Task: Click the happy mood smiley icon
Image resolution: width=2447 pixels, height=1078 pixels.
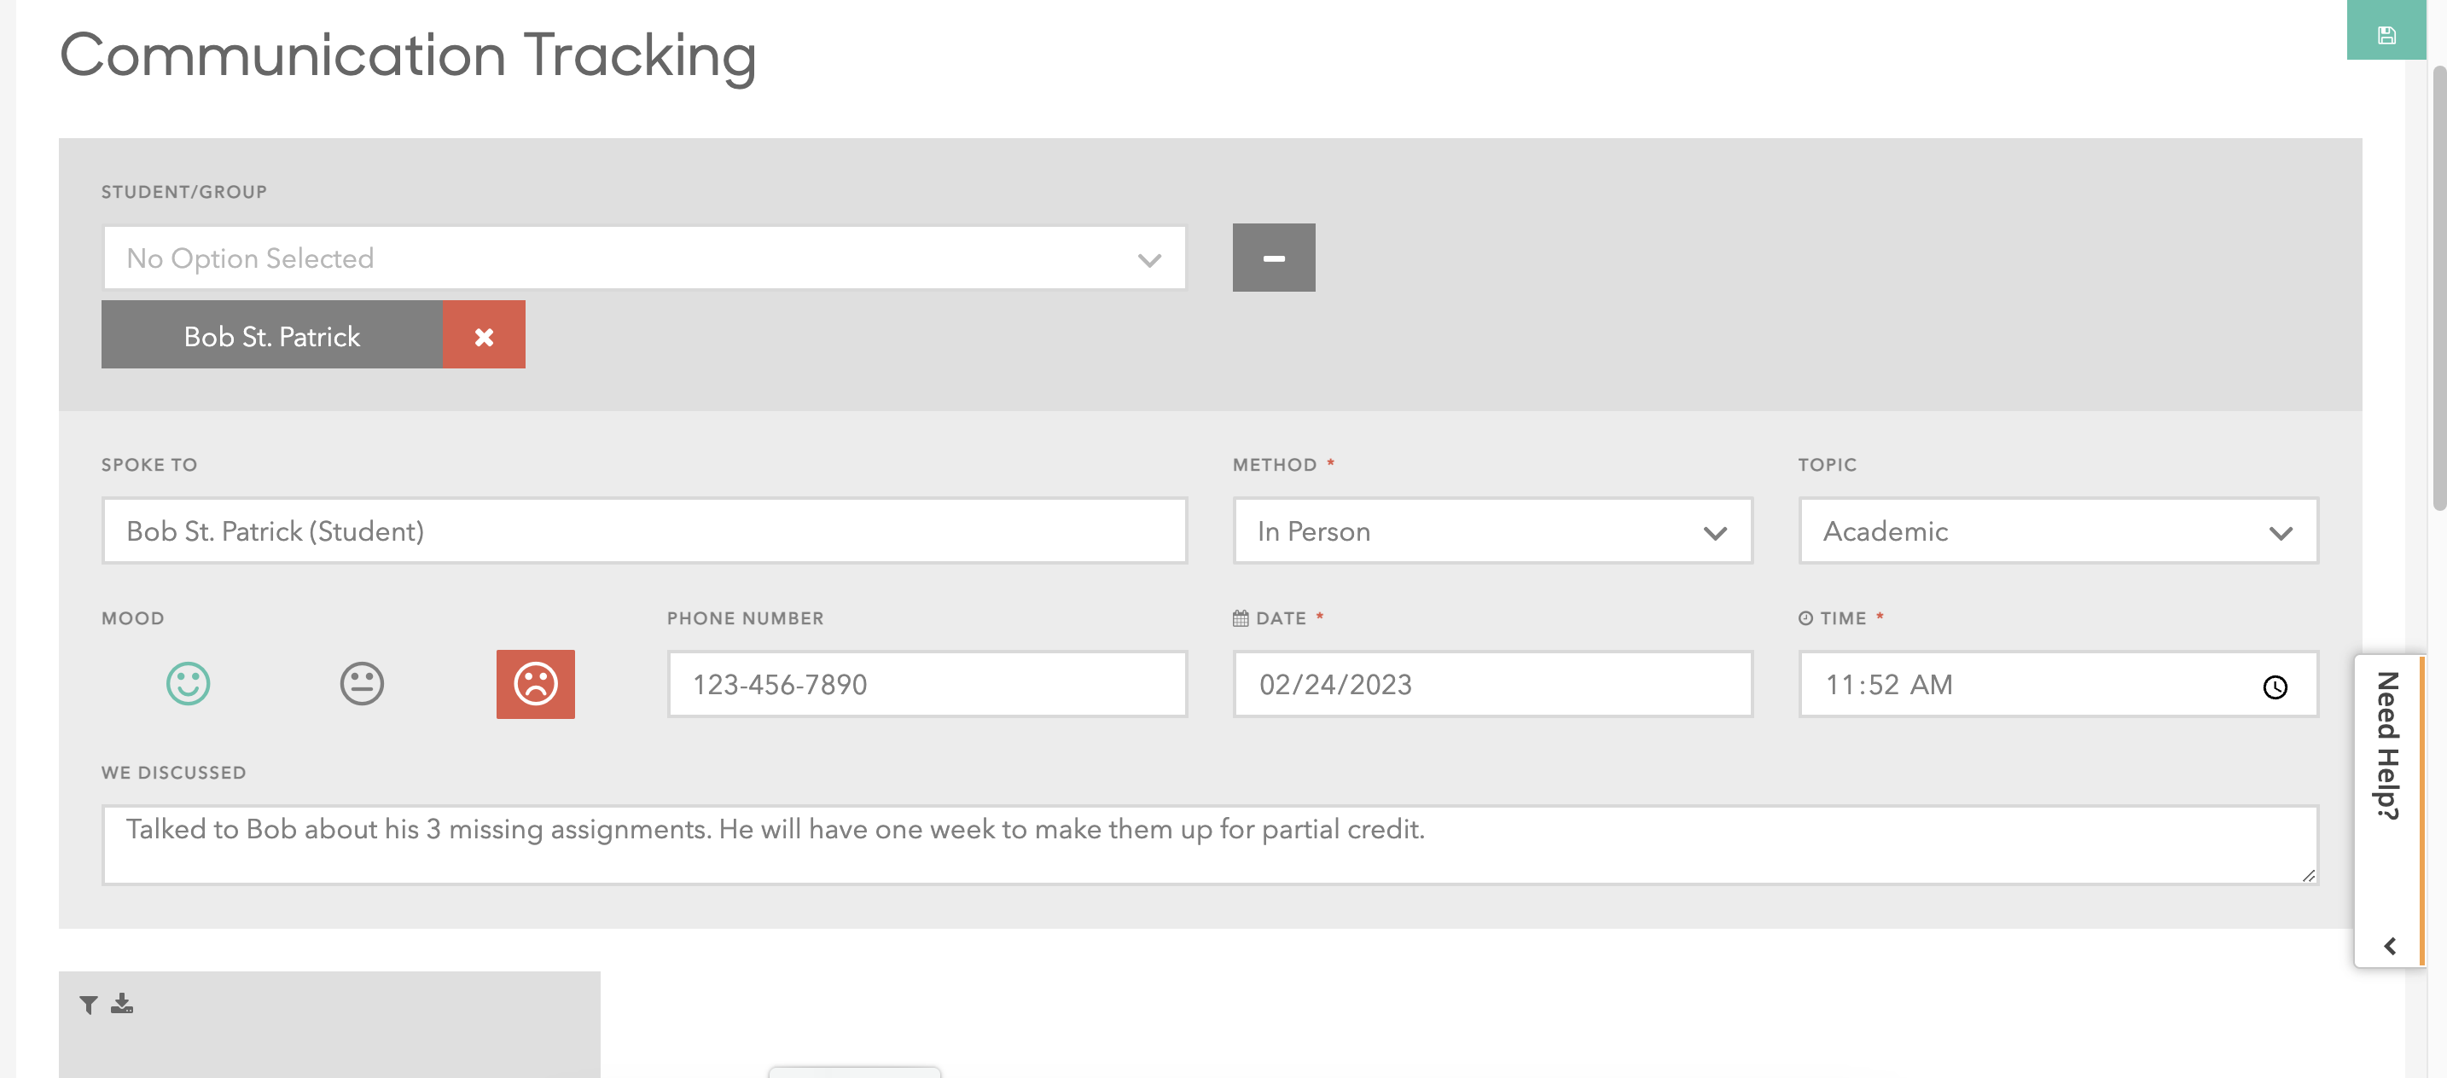Action: (x=187, y=681)
